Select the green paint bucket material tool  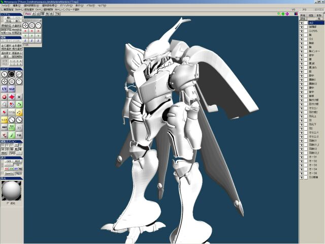tap(19, 104)
